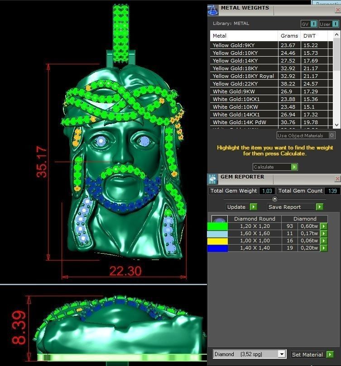Viewport: 341px width, 366px height.
Task: Click the green arrow beside Calculate
Action: click(x=294, y=167)
